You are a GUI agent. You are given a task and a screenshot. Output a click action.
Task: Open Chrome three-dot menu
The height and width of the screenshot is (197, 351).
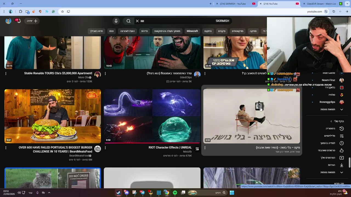(x=4, y=11)
